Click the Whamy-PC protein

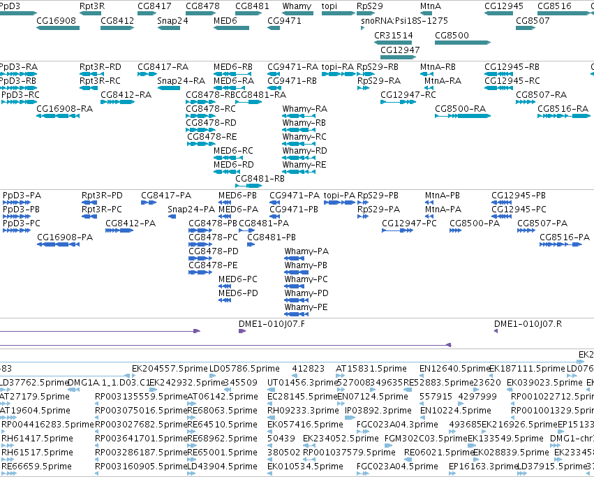pos(296,286)
